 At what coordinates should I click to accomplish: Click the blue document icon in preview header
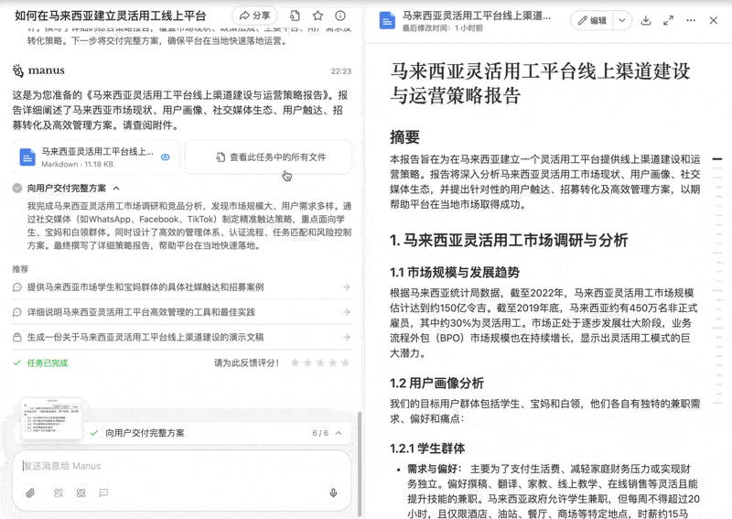point(387,21)
